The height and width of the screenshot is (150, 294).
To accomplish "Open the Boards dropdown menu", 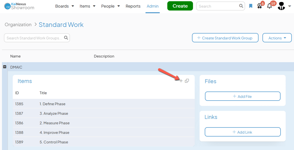I will point(64,6).
